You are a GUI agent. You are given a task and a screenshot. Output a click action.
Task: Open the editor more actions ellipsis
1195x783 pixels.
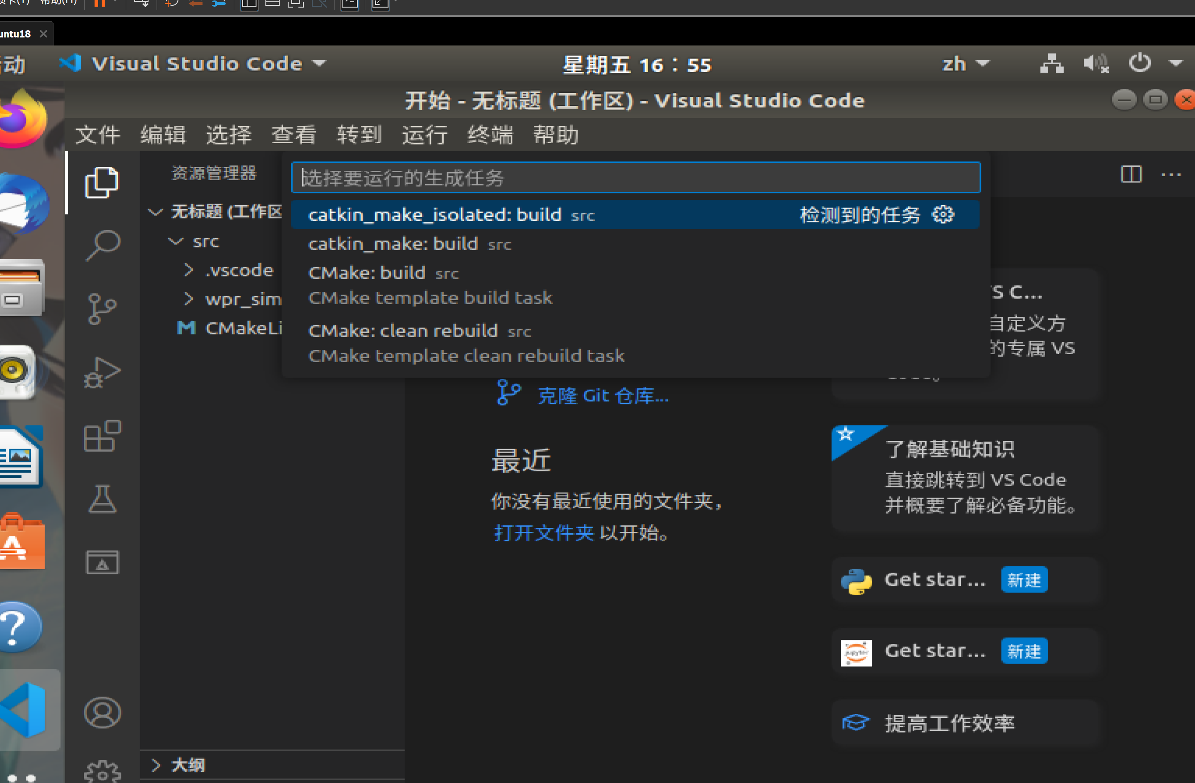pyautogui.click(x=1170, y=174)
